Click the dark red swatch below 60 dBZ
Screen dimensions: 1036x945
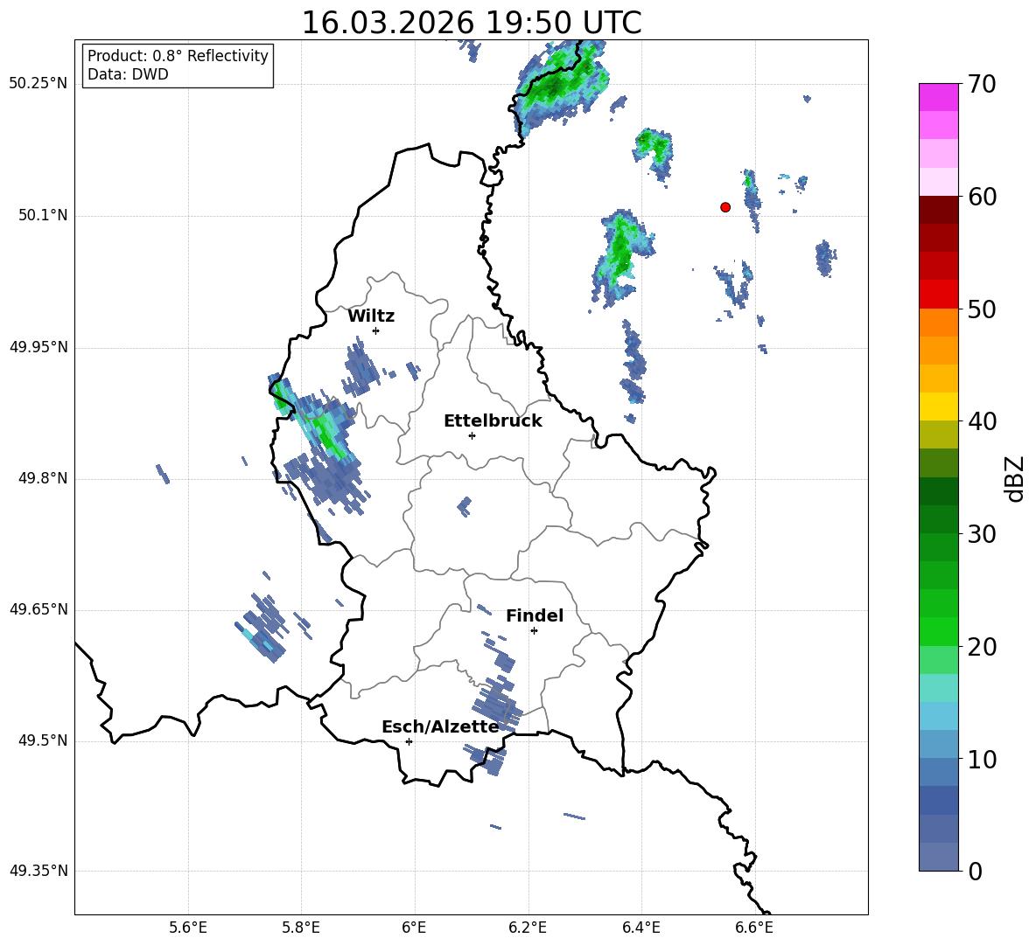tap(938, 210)
